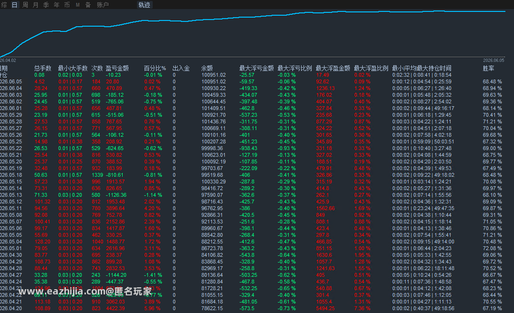Click win rate 72.08 %
Image resolution: width=514 pixels, height=313 pixels.
(x=492, y=249)
